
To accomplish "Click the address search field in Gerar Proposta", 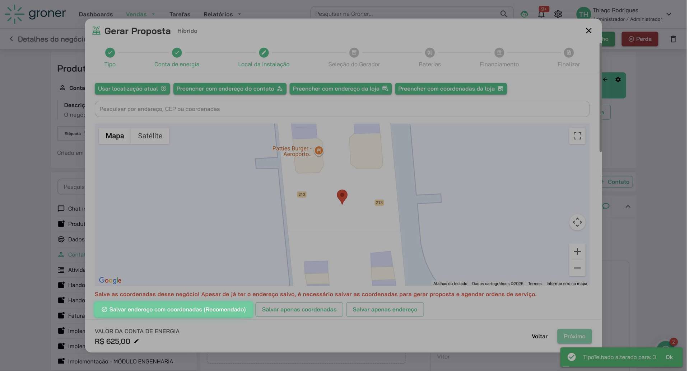I will [x=341, y=109].
